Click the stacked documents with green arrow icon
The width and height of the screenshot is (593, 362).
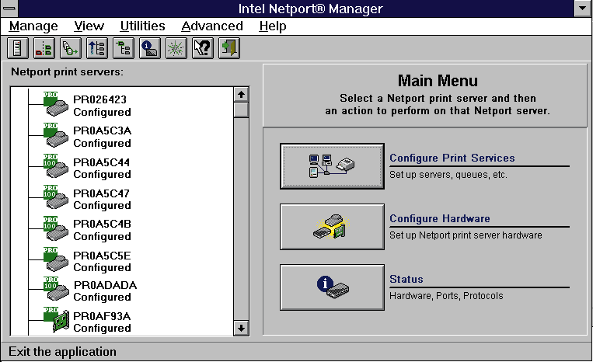point(71,48)
